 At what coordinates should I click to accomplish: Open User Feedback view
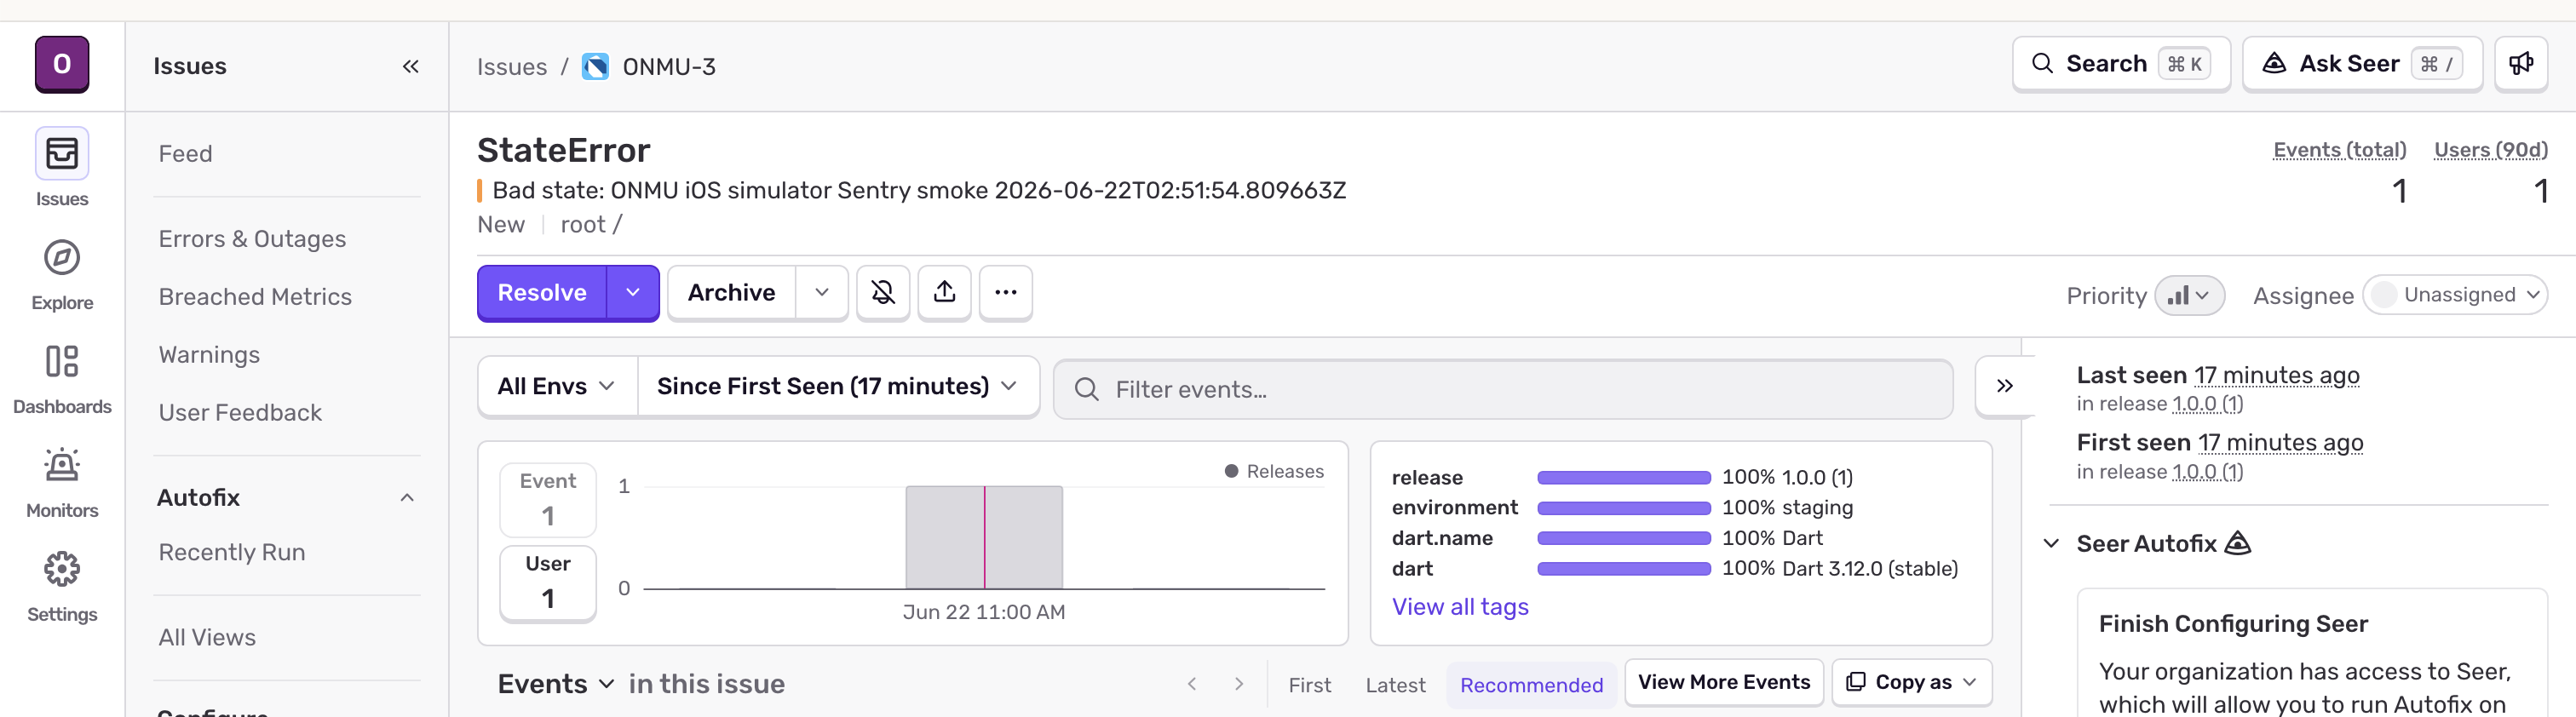[240, 413]
